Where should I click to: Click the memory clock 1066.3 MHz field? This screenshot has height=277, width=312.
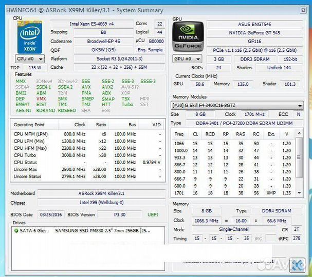click(206, 221)
